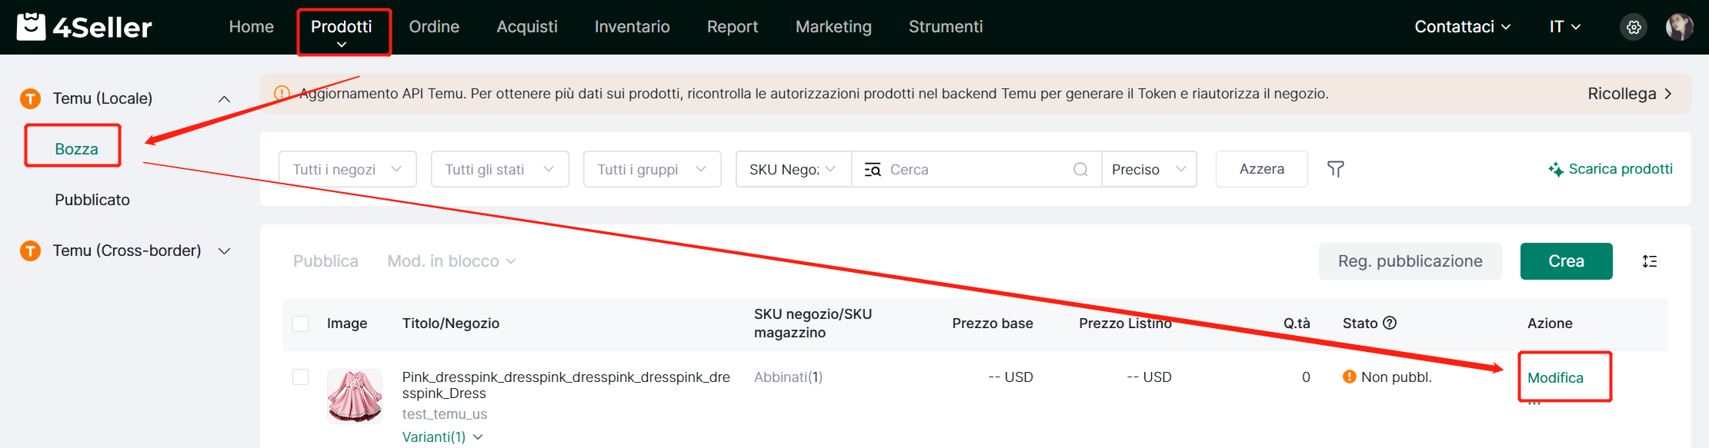Viewport: 1709px width, 448px height.
Task: Click the test_temu_us store name
Action: click(444, 414)
